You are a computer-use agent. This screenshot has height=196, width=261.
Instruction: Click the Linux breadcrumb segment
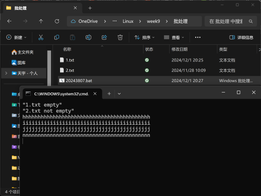(128, 21)
